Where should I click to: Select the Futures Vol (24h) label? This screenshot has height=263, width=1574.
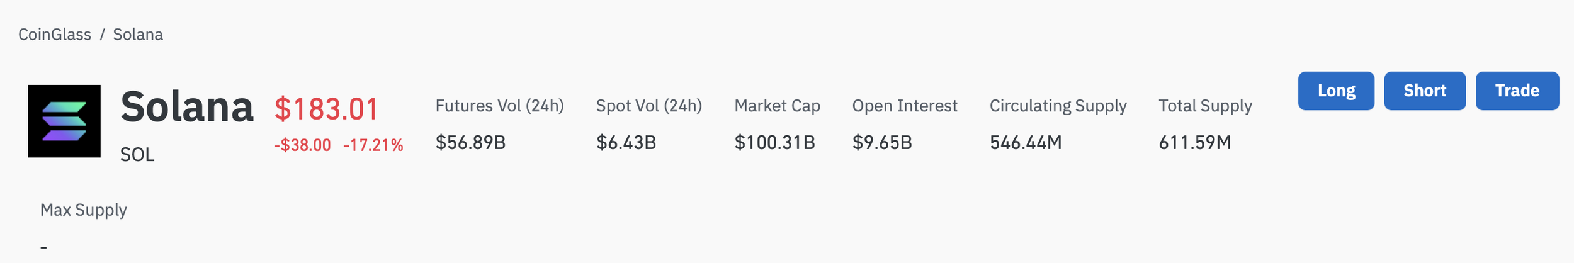pos(499,106)
